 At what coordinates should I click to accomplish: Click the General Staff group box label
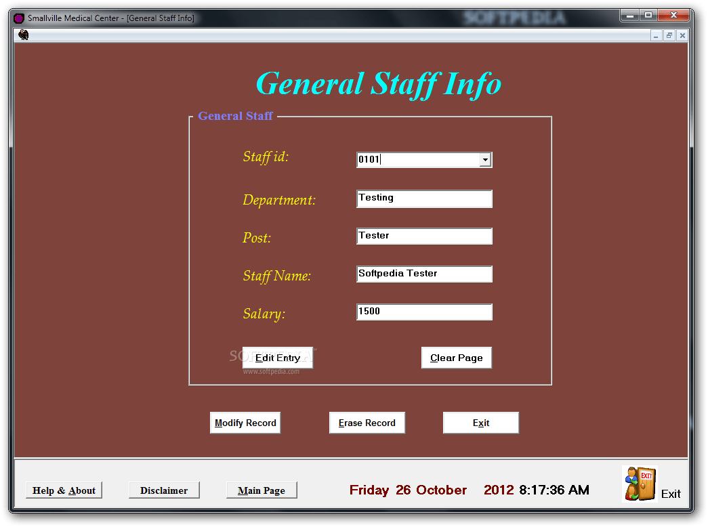point(235,116)
